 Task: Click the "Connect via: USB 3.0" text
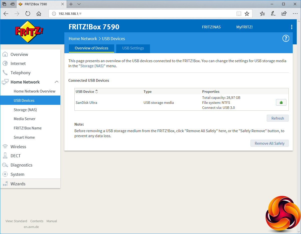coord(218,108)
